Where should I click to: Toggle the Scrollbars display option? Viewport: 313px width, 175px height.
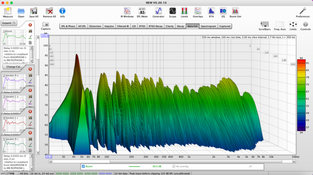tap(265, 24)
